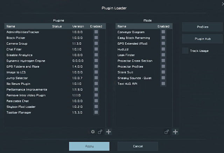Toggle the Track Usage checkbox
Screen dimensions: 224x153
pos(185,51)
